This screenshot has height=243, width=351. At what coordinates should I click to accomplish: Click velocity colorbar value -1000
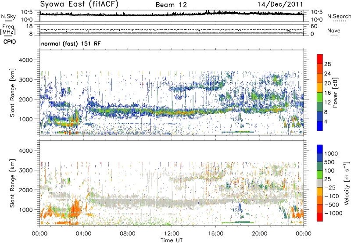(333, 213)
